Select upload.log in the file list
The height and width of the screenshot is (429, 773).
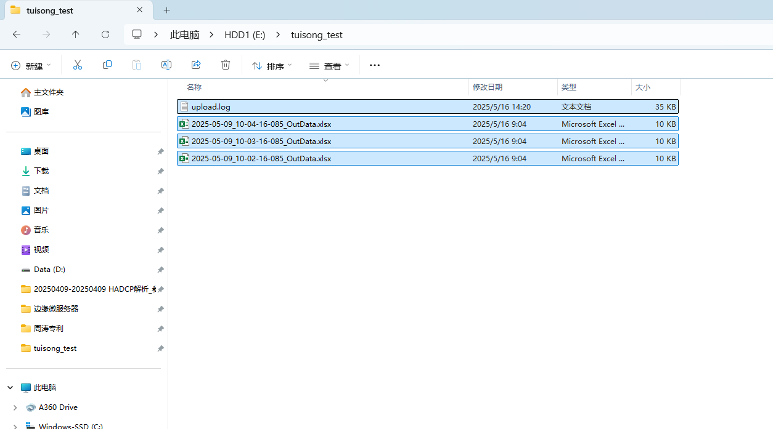point(211,106)
